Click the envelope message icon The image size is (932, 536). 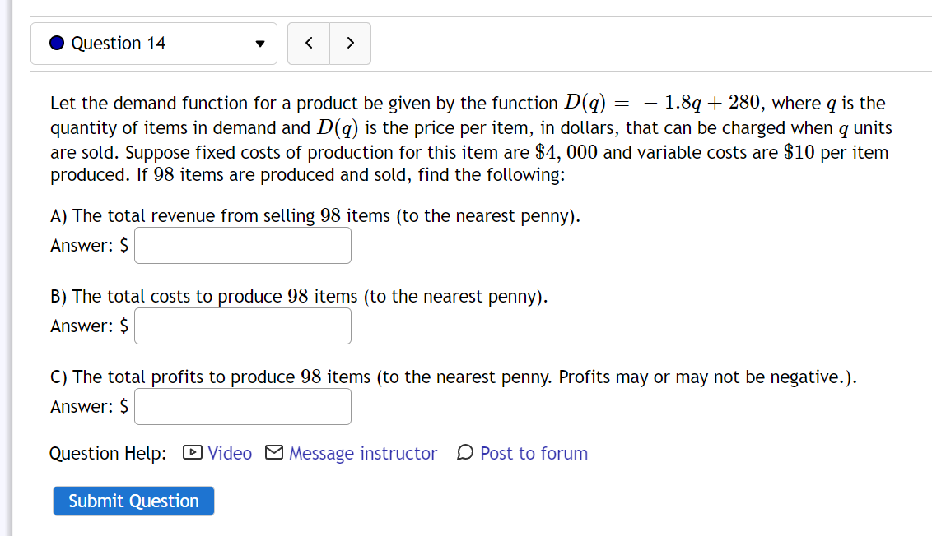pos(274,452)
